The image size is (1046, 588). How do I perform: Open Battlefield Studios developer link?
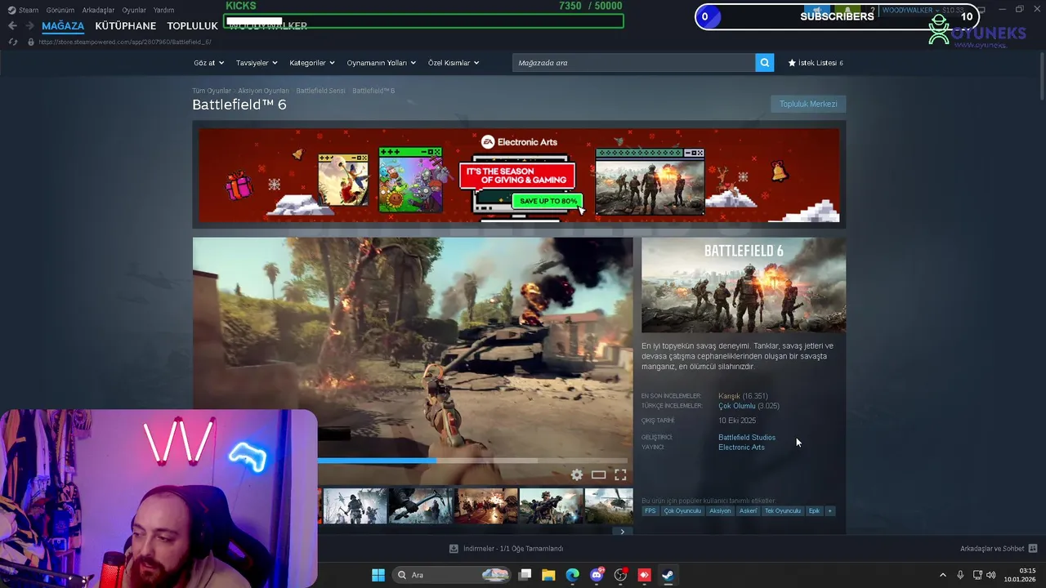[x=747, y=438]
